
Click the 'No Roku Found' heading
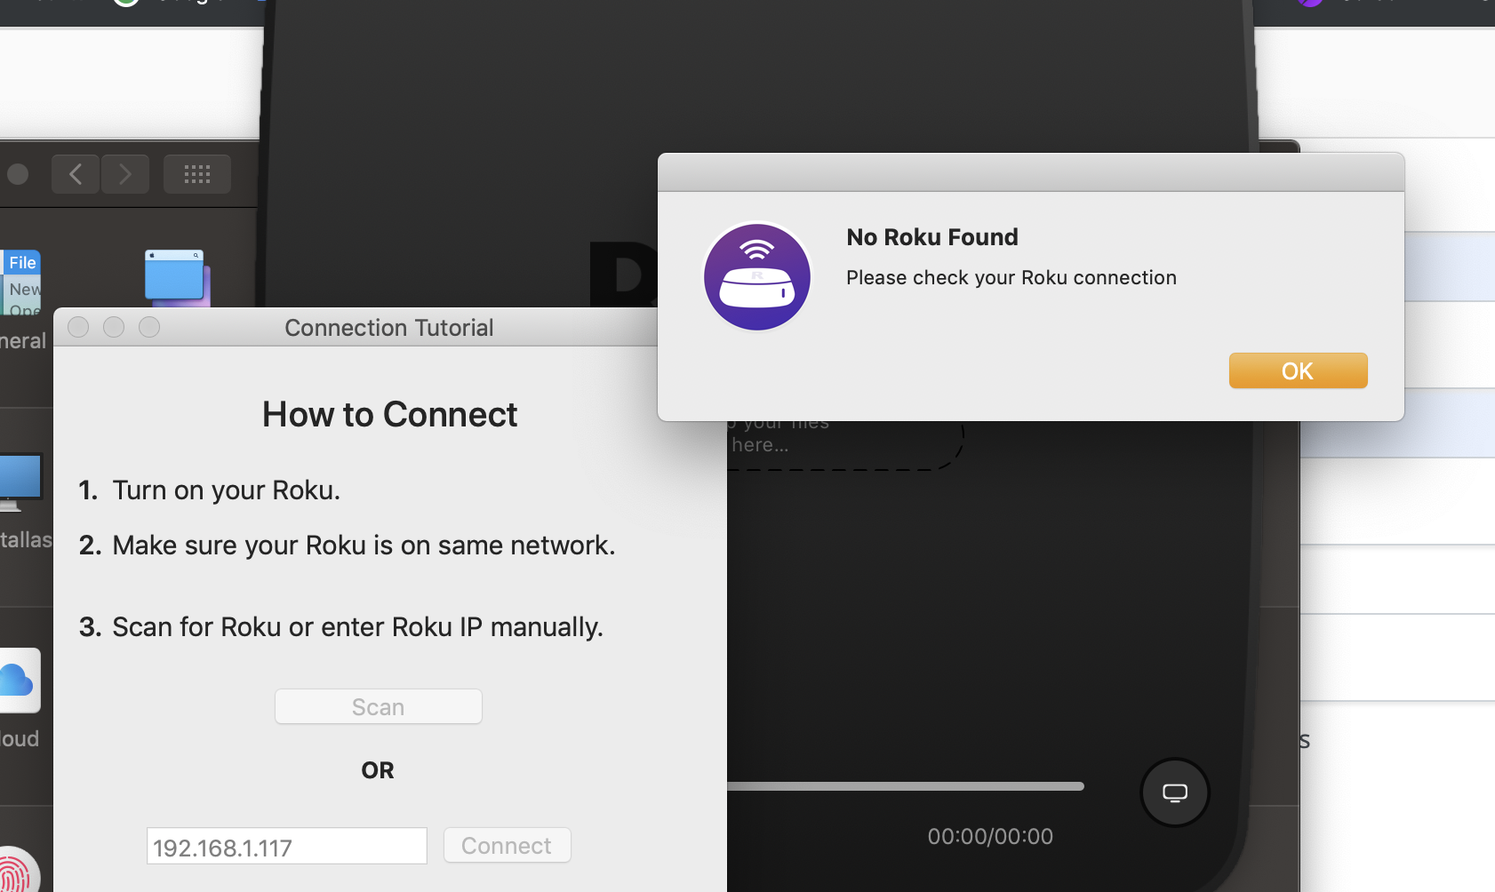(932, 237)
